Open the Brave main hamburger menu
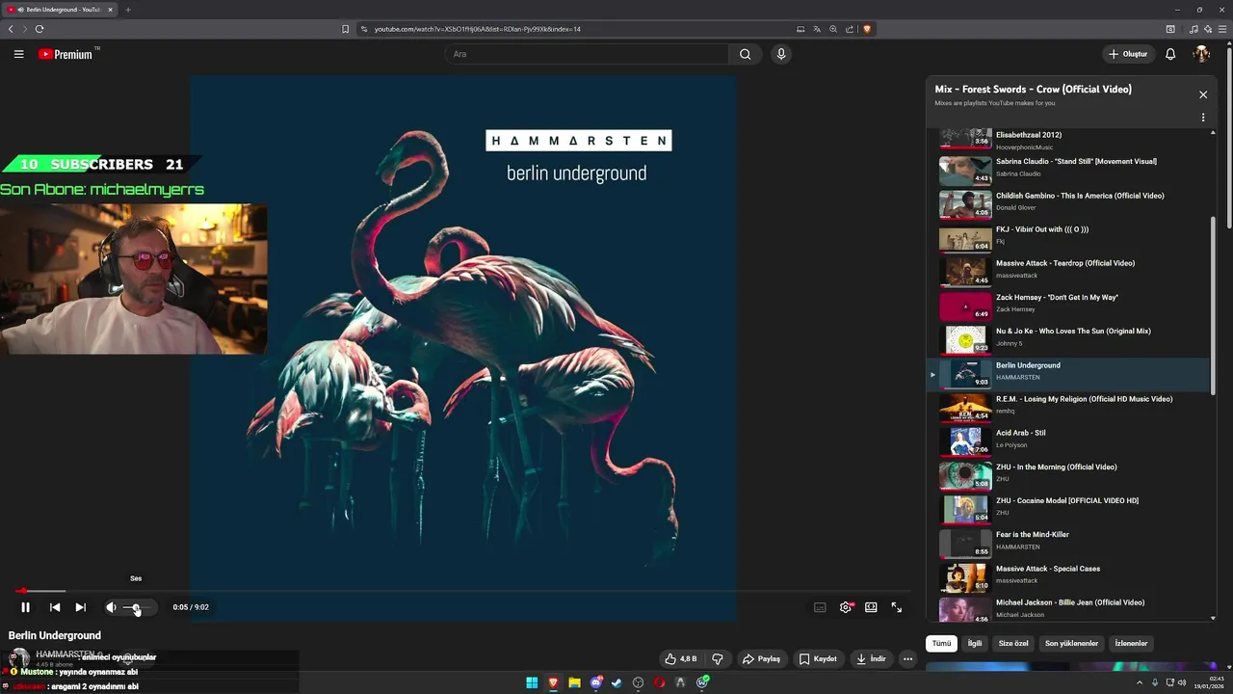The image size is (1233, 694). pos(1223,29)
